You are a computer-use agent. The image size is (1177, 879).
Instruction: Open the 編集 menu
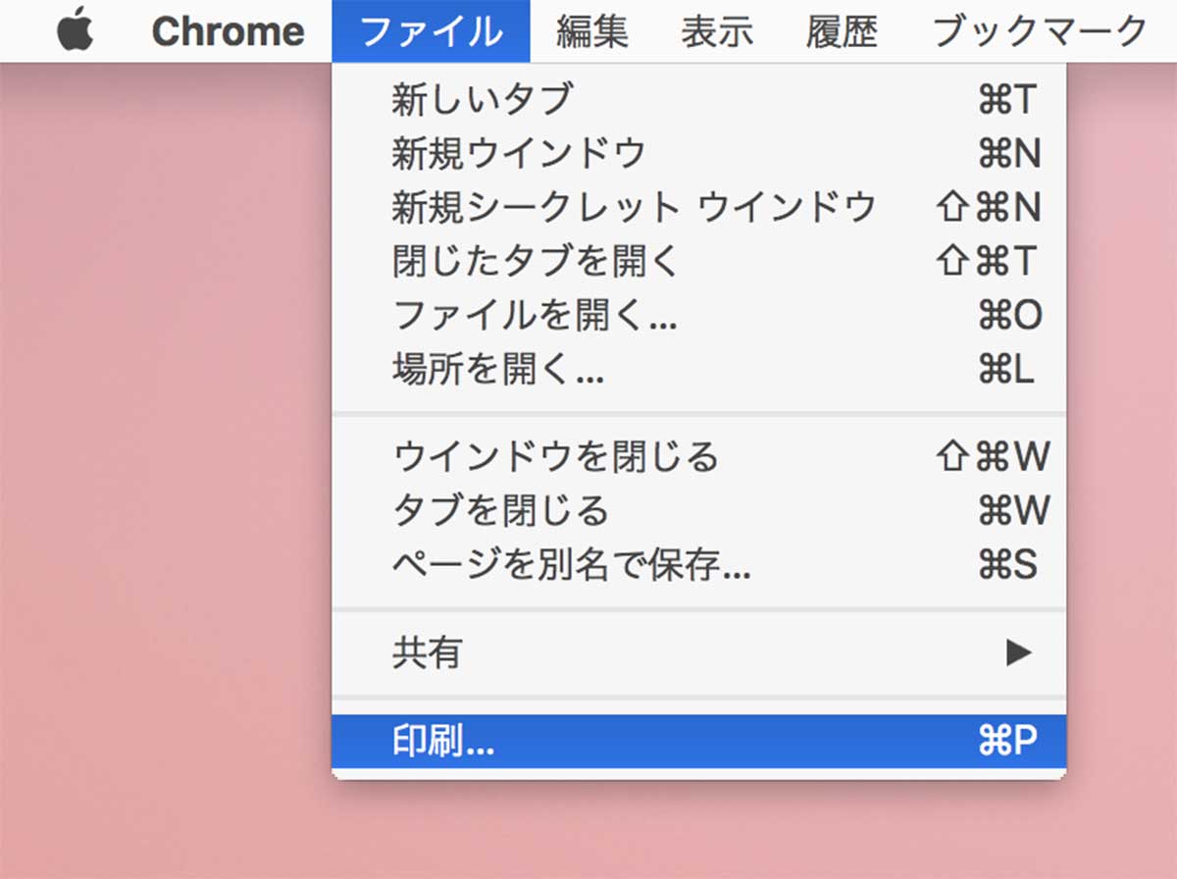coord(592,32)
